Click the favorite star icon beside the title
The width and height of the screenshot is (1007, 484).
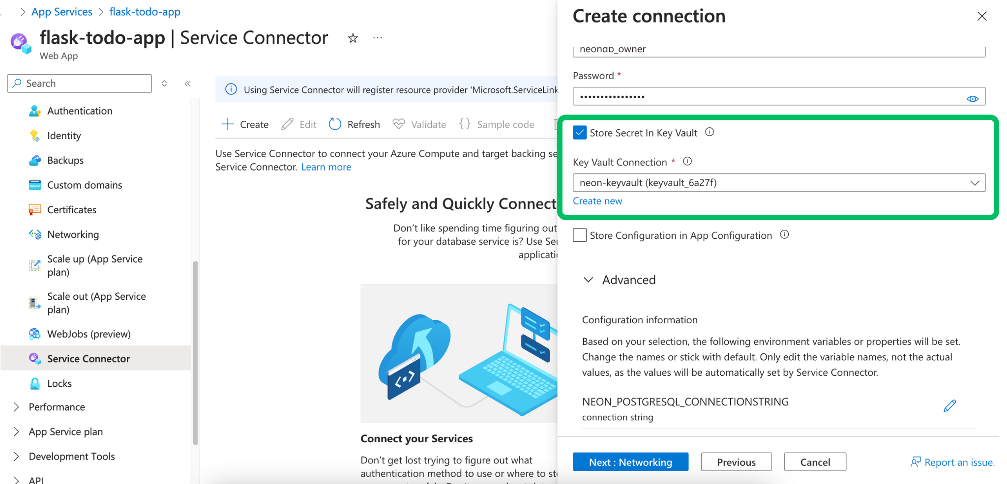353,38
